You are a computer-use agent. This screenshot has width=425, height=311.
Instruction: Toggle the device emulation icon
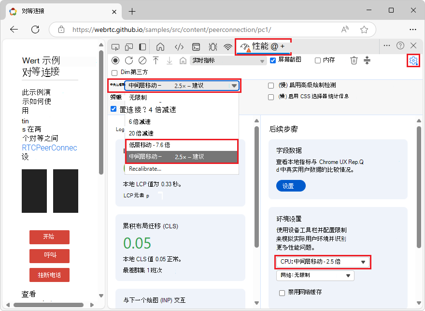click(129, 46)
